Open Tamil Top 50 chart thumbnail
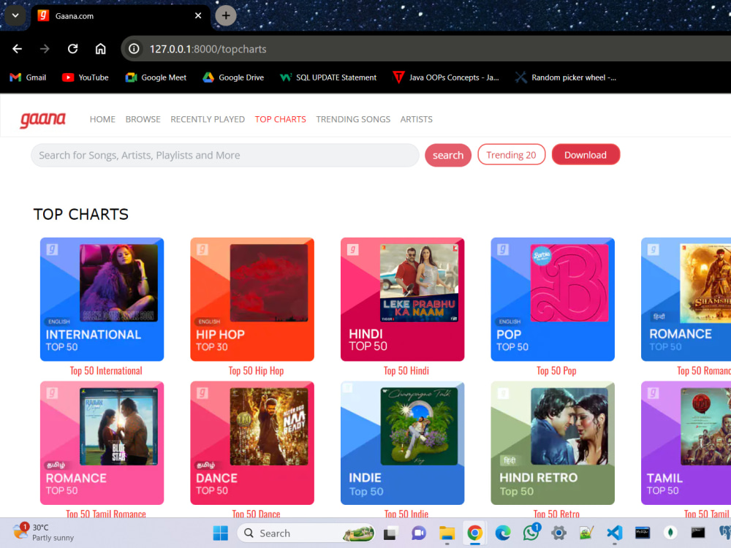 pos(686,444)
